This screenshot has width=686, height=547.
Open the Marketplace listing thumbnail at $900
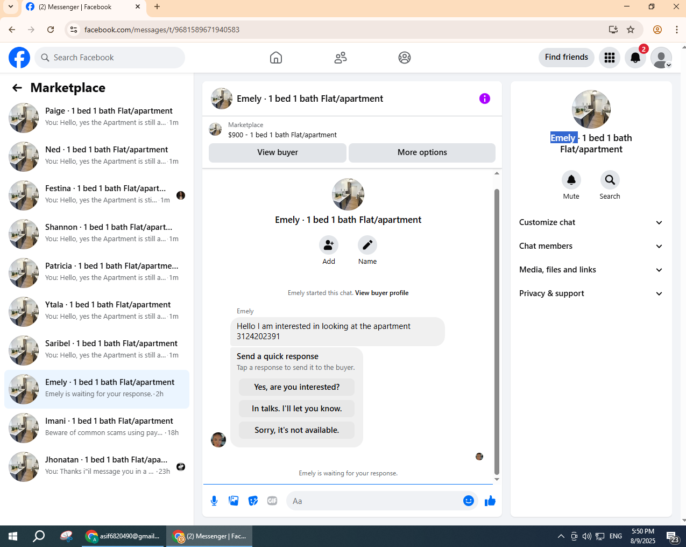coord(215,129)
